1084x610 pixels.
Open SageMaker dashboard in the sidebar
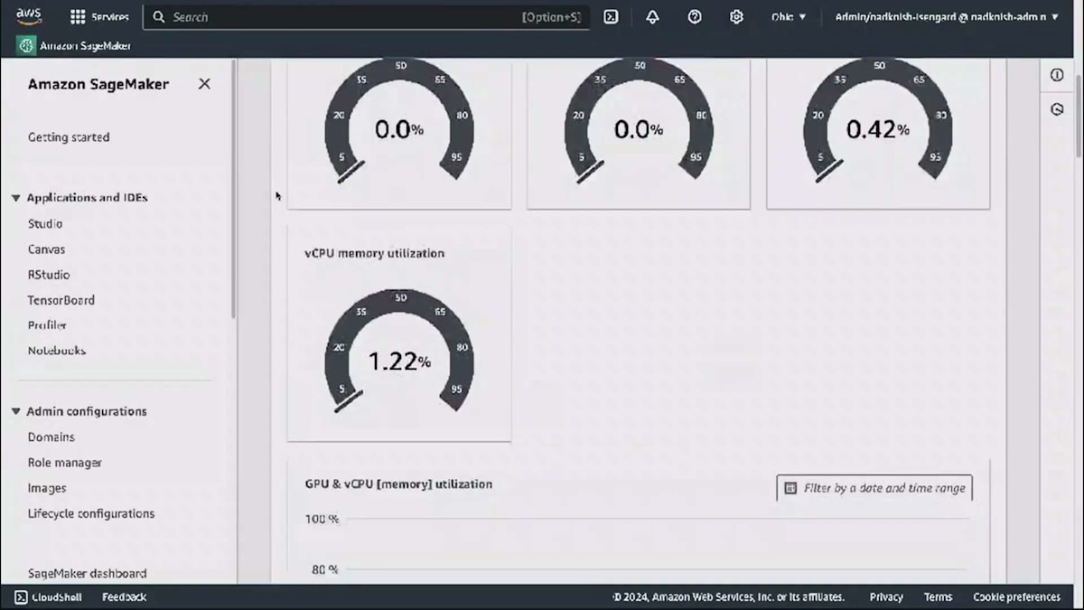tap(87, 573)
